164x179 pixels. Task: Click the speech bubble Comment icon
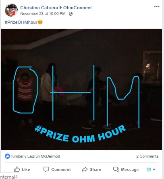46,169
